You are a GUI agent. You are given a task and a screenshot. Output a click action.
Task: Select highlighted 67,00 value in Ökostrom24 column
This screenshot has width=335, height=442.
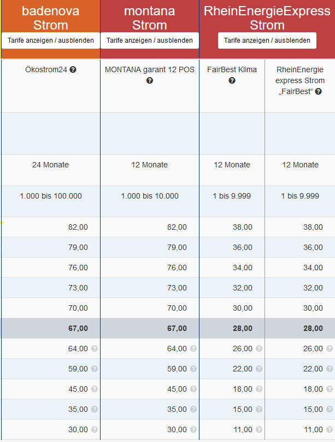(78, 328)
